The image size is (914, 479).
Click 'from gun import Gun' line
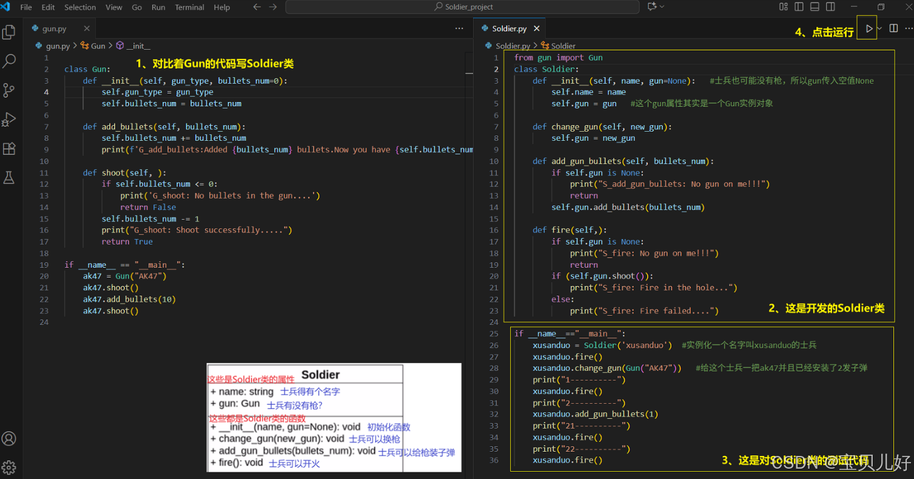[x=559, y=58]
